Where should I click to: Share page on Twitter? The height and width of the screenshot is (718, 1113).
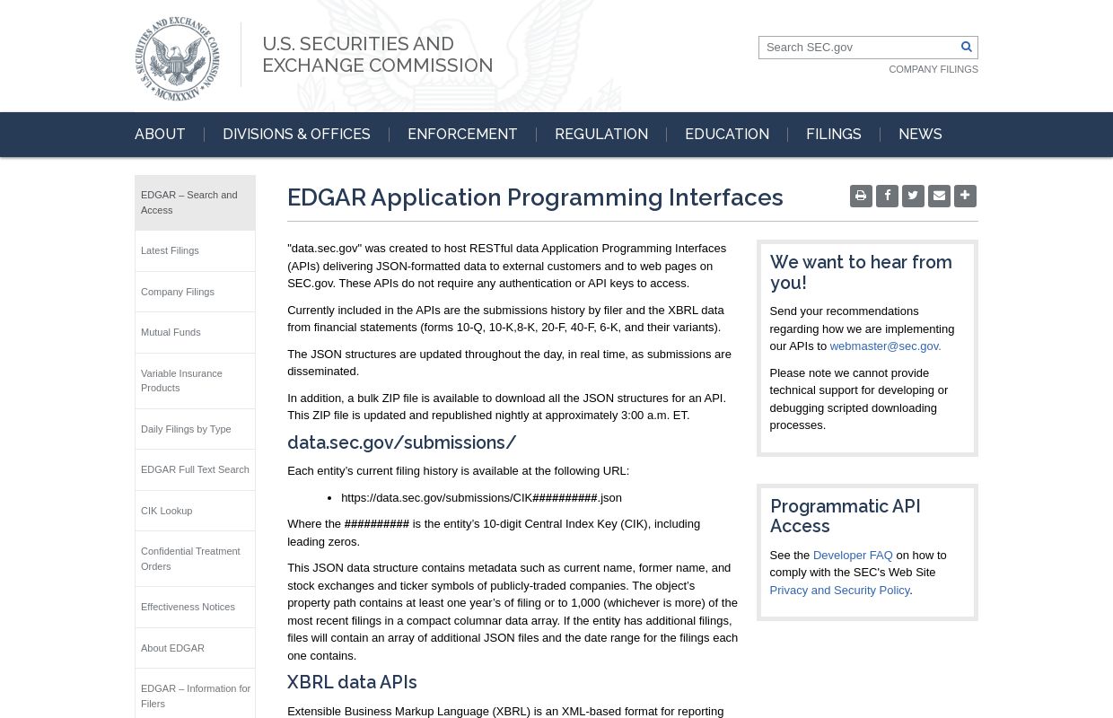(913, 196)
